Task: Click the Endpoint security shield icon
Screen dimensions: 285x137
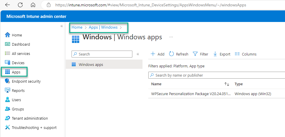Action: 8,81
